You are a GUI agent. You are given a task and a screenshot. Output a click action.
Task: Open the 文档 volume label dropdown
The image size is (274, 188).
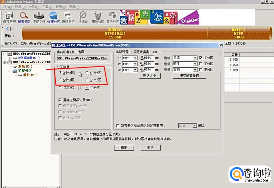(x=195, y=70)
